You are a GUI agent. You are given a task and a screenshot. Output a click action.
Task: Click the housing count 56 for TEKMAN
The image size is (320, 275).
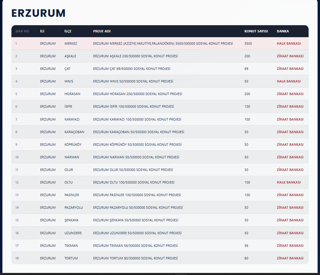point(246,246)
